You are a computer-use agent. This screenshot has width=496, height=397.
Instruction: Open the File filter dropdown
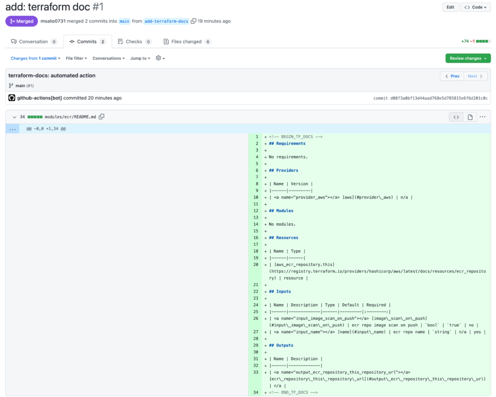pos(76,58)
